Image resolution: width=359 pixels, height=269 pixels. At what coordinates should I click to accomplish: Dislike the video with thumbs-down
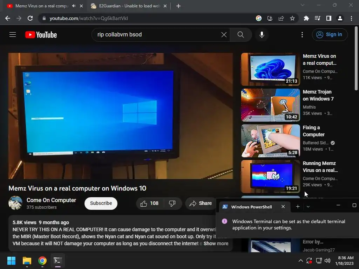pyautogui.click(x=172, y=203)
